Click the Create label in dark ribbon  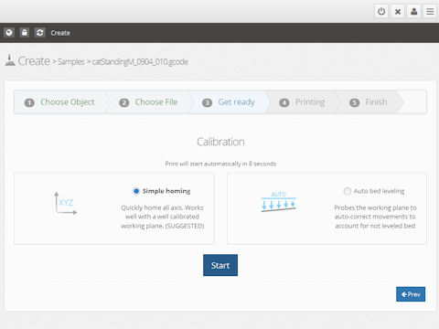coord(60,33)
